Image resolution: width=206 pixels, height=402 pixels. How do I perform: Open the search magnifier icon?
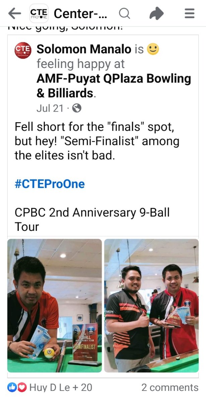click(125, 13)
